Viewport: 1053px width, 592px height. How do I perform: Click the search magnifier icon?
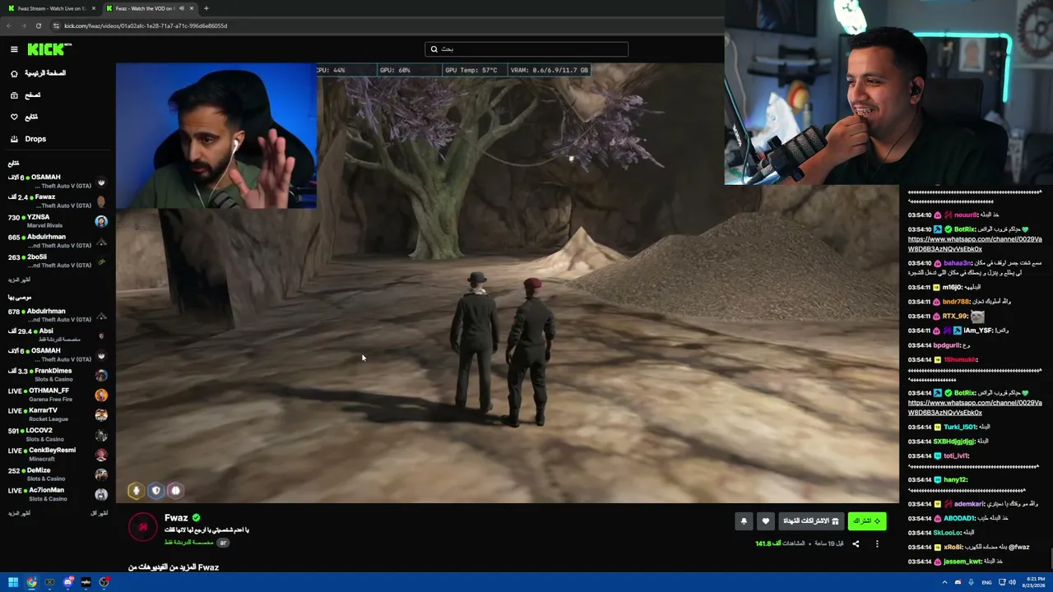(x=434, y=49)
